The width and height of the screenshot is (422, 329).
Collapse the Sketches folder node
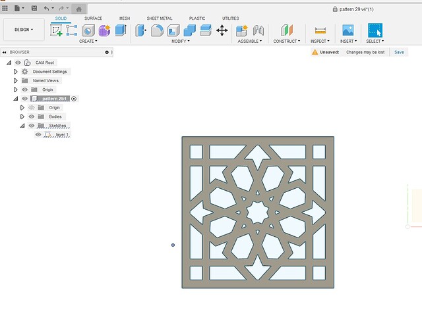click(22, 126)
